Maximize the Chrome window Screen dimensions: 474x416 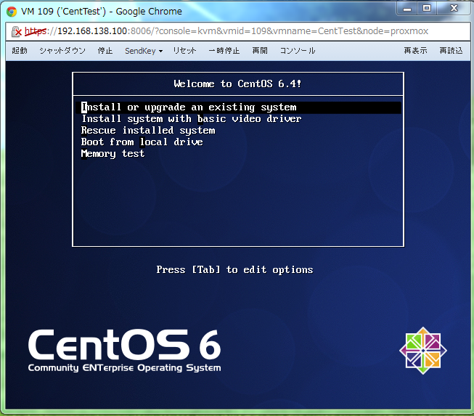coord(427,9)
